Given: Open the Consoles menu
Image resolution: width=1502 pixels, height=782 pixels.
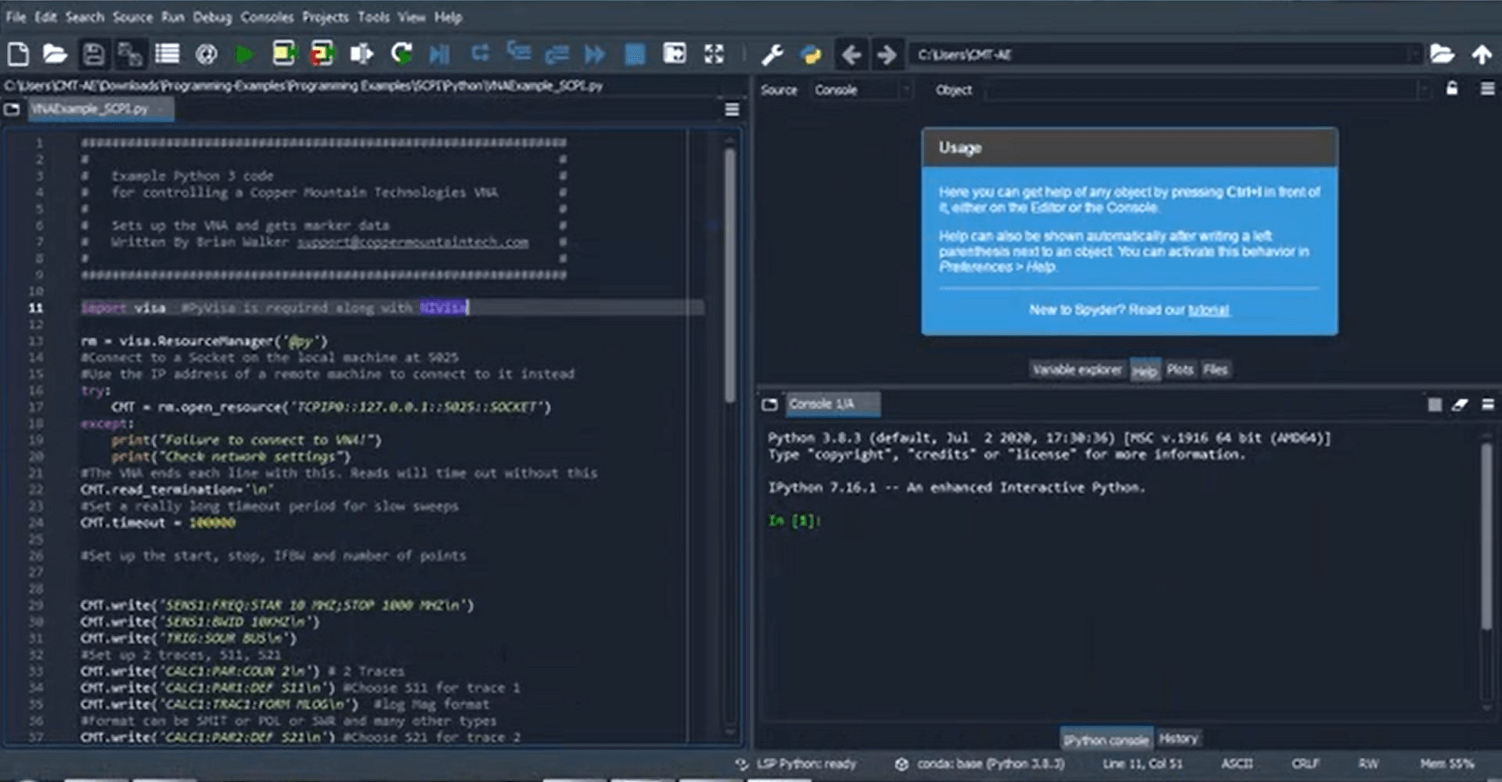Looking at the screenshot, I should tap(267, 17).
